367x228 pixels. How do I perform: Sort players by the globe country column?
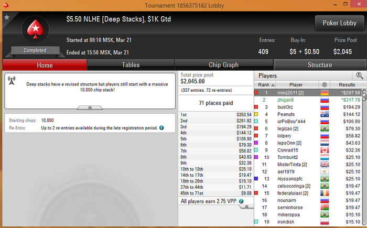325,85
